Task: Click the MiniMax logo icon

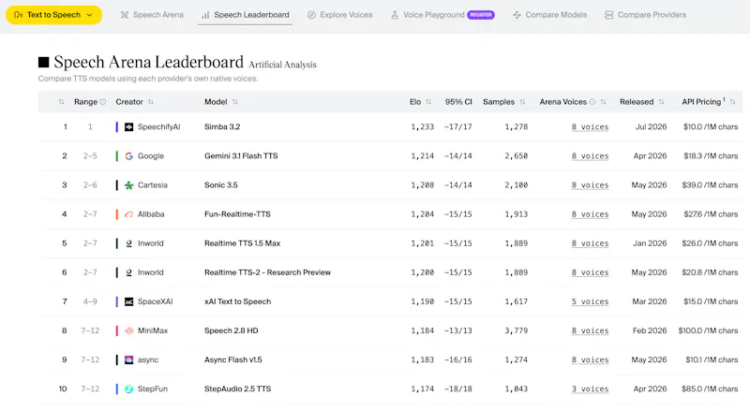Action: pos(128,330)
